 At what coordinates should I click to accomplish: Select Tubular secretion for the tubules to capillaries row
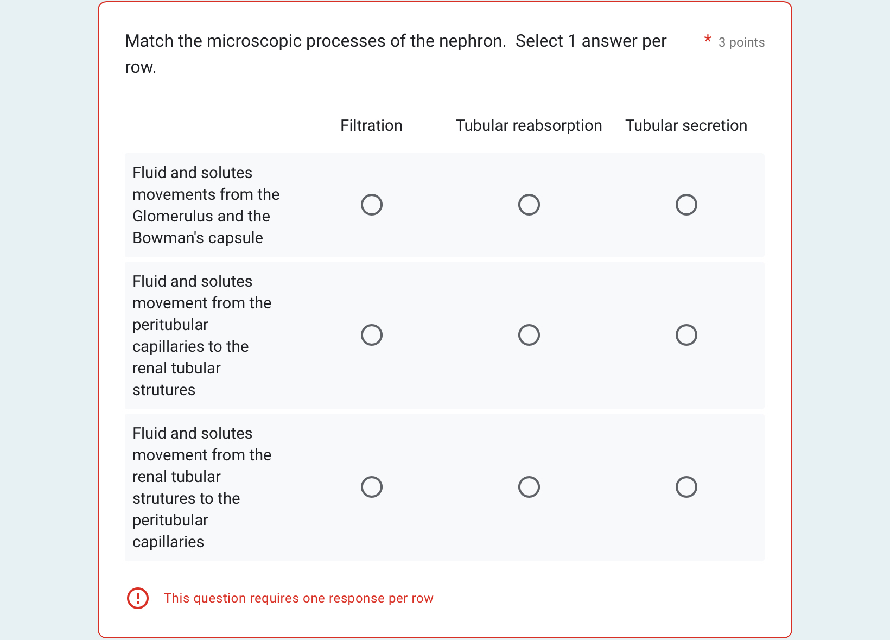click(686, 486)
